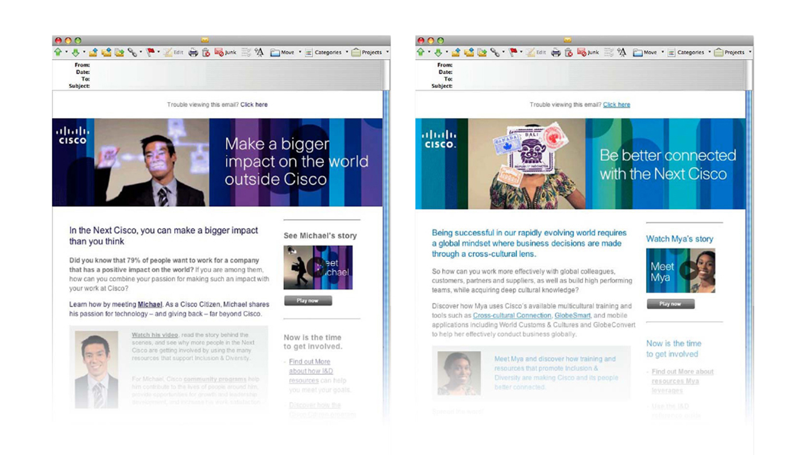Viewport: 798px width, 455px height.
Task: Flag the message in Michael email window
Action: pyautogui.click(x=150, y=52)
